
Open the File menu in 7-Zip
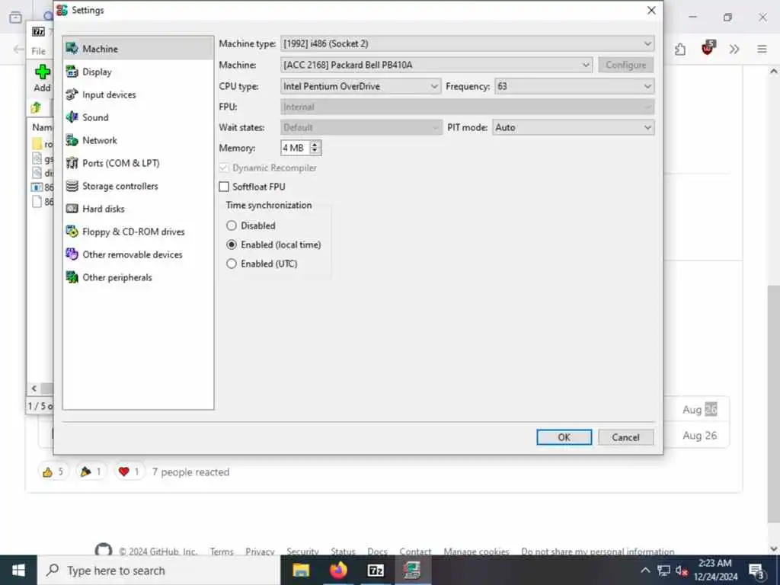pos(38,51)
